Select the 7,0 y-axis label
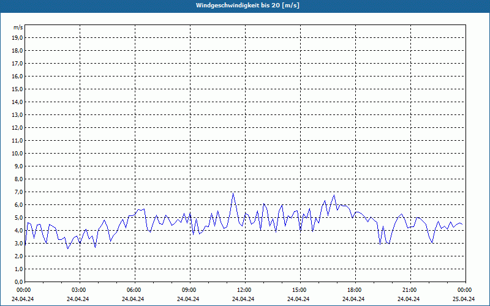490x306 pixels. pos(18,192)
